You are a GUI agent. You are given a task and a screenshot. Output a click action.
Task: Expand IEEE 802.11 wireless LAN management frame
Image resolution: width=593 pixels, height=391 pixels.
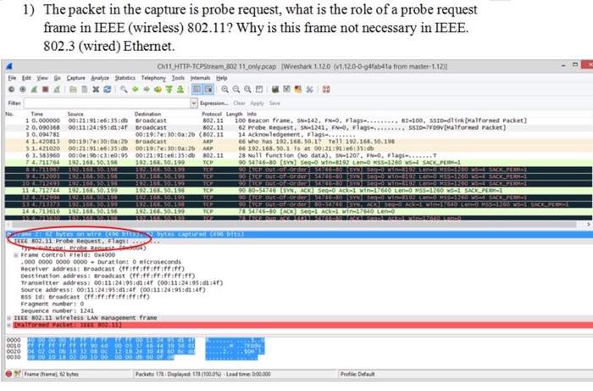coord(9,318)
